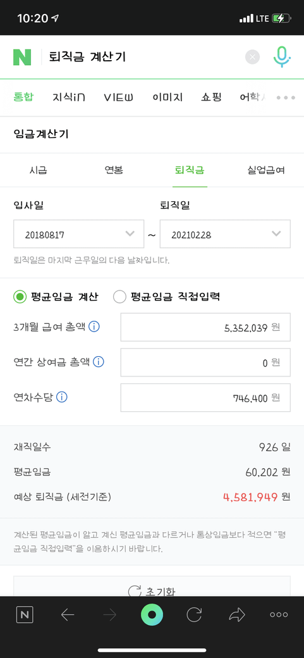Expand 퇴직일 date dropdown
304x658 pixels.
click(225, 233)
